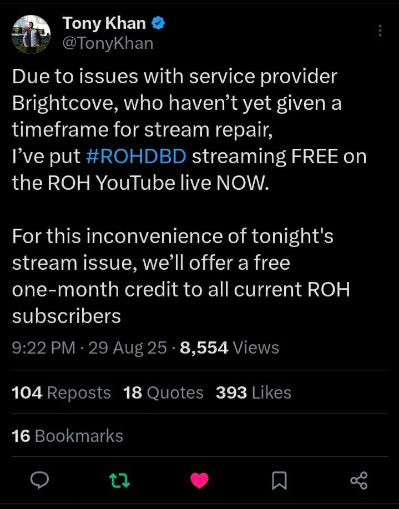
Task: Click the blue verified badge
Action: 158,23
